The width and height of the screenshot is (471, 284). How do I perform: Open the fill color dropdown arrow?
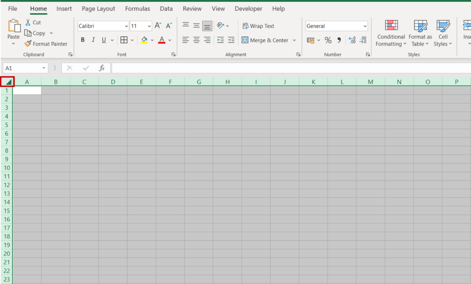coord(152,40)
